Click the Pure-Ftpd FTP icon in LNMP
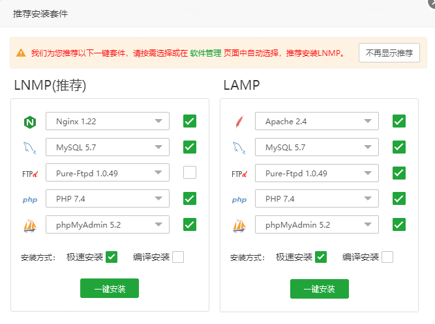The height and width of the screenshot is (324, 435). (29, 174)
